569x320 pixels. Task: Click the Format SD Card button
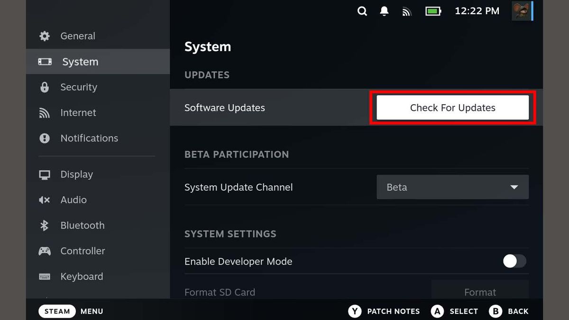[480, 292]
